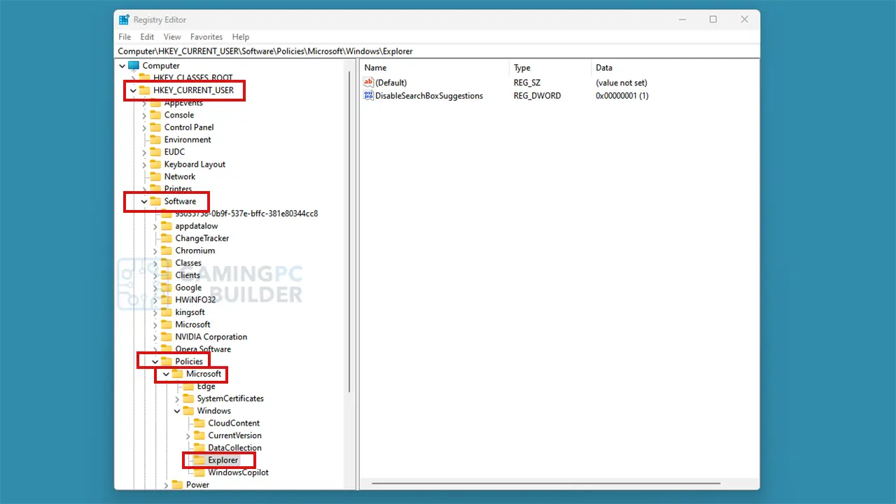Expand the Power key
Viewport: 896px width, 504px height.
click(x=166, y=485)
